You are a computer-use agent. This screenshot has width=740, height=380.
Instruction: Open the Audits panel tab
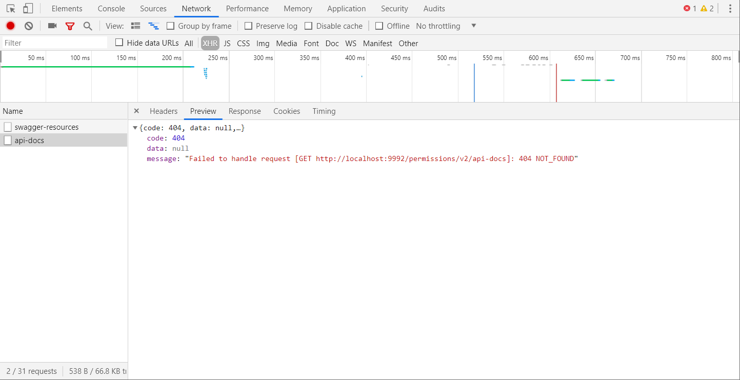[x=434, y=9]
